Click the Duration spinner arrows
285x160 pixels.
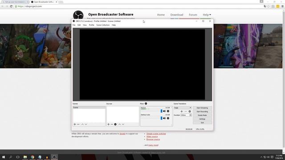coord(190,115)
